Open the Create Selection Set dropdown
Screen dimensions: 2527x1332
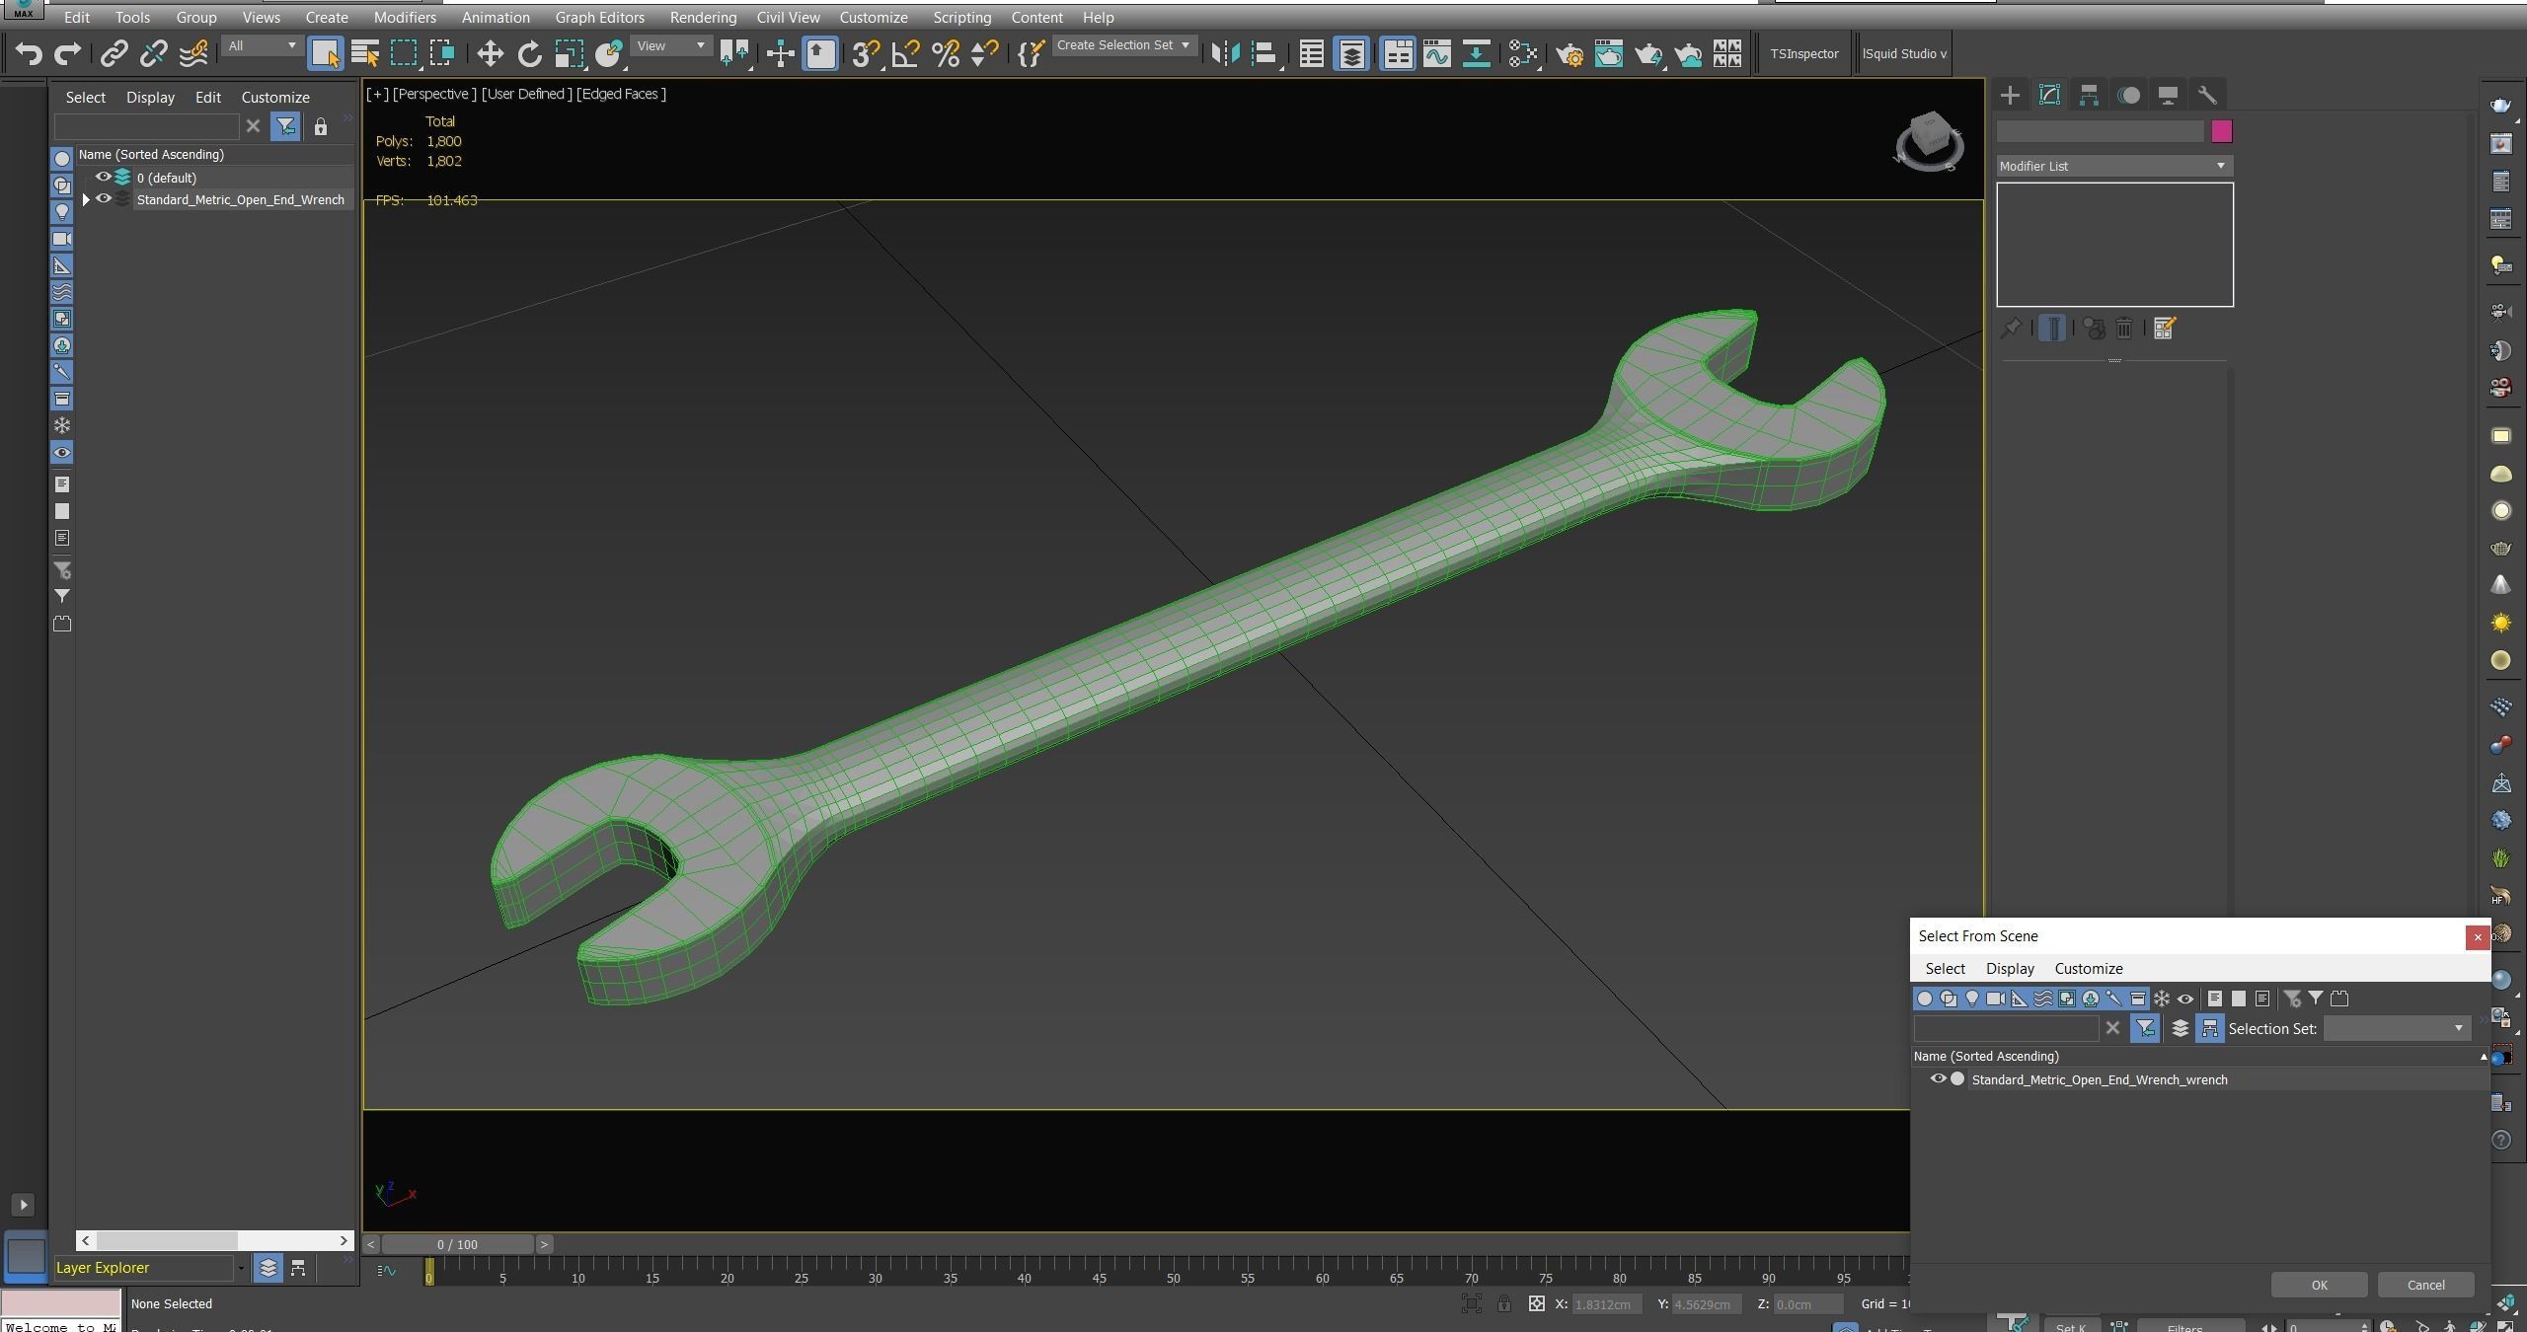(x=1124, y=45)
